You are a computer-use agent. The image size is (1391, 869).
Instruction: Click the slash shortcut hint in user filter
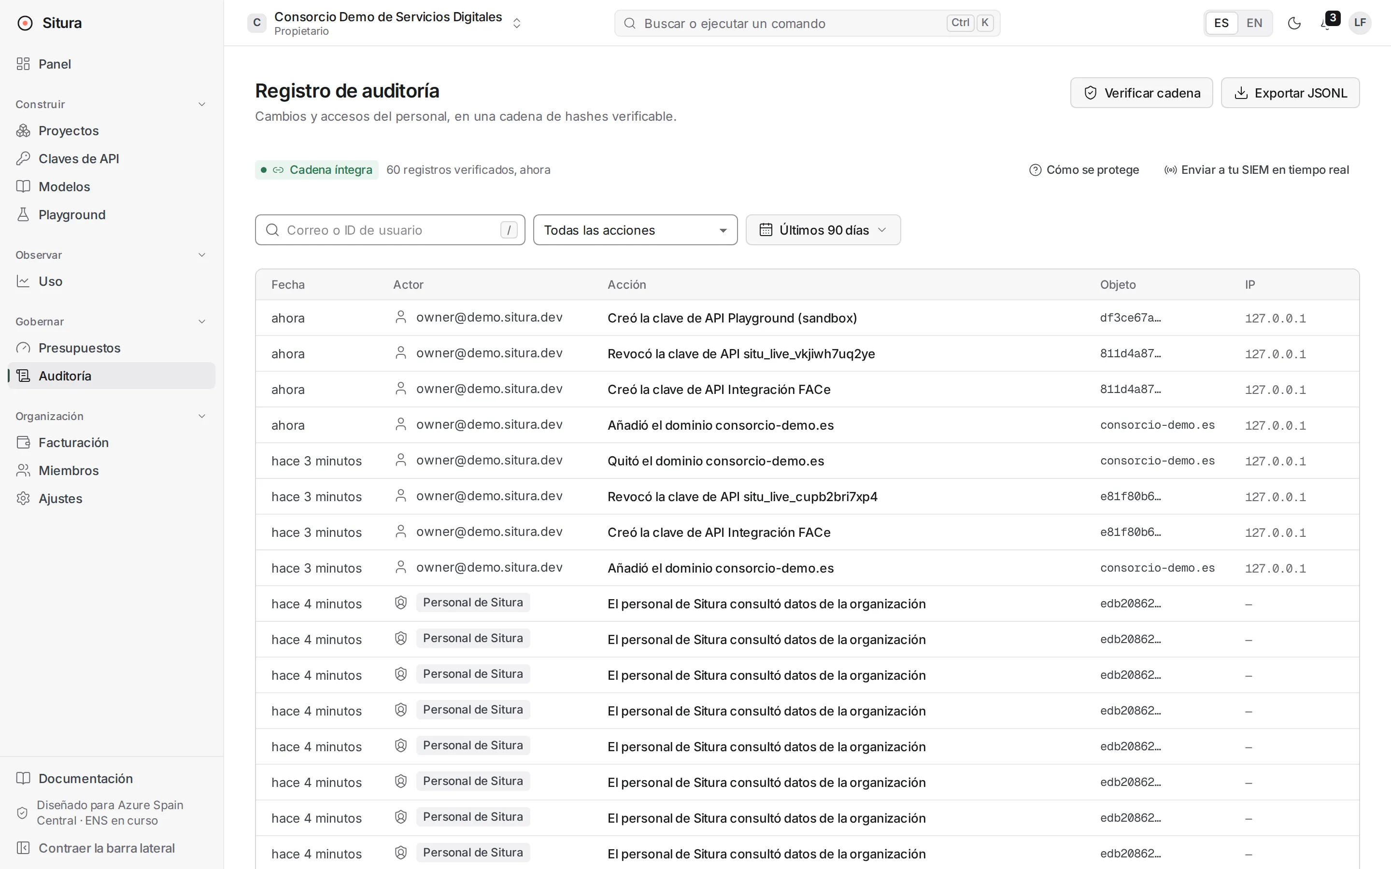pos(509,230)
